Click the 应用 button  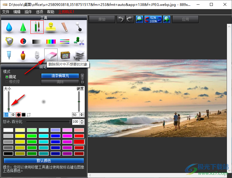tap(185, 19)
